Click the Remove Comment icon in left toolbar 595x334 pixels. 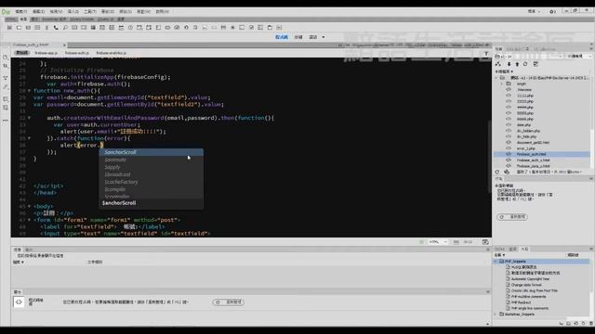pyautogui.click(x=6, y=108)
